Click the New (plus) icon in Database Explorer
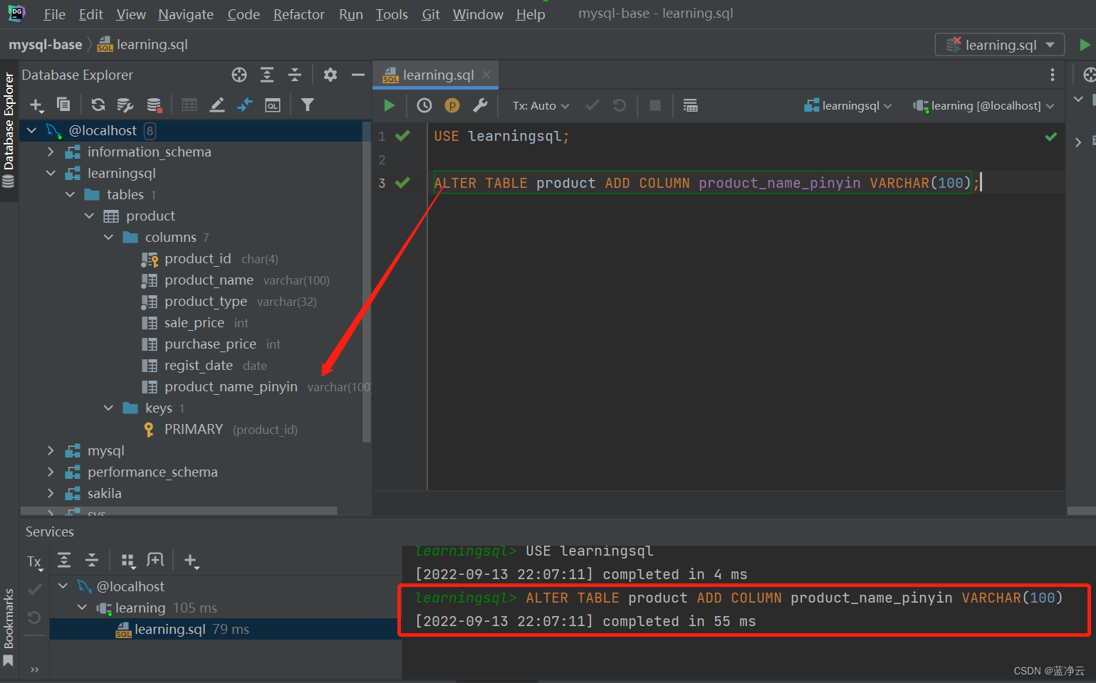Image resolution: width=1096 pixels, height=683 pixels. pyautogui.click(x=36, y=105)
